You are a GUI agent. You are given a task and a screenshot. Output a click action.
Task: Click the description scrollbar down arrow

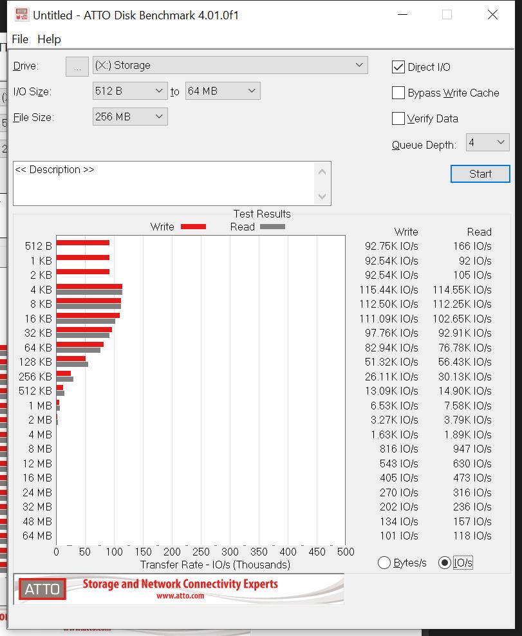pyautogui.click(x=322, y=197)
